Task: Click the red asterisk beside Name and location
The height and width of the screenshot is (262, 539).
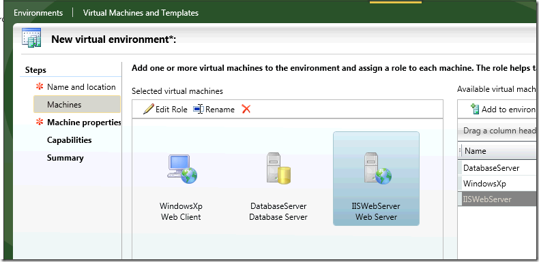Action: (40, 86)
